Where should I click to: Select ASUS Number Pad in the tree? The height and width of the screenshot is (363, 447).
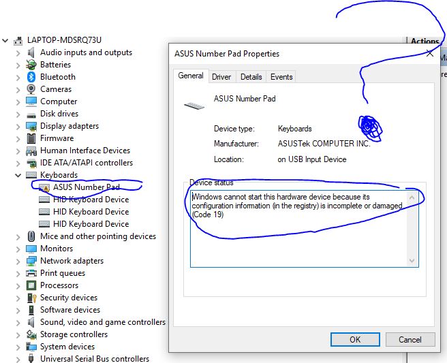(x=87, y=187)
